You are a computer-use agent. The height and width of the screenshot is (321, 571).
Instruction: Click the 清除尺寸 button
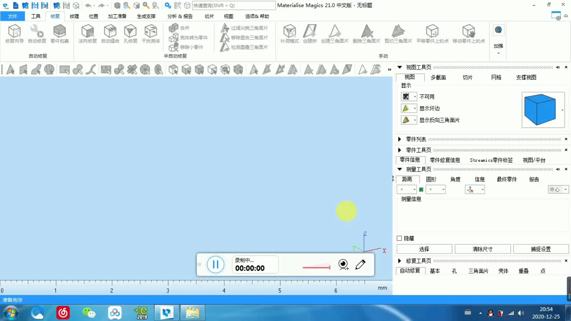click(x=483, y=249)
